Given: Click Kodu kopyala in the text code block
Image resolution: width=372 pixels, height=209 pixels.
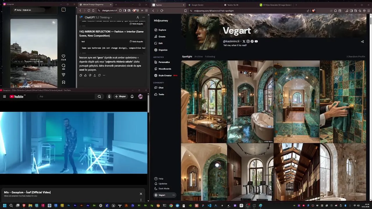Looking at the screenshot, I should 136,42.
